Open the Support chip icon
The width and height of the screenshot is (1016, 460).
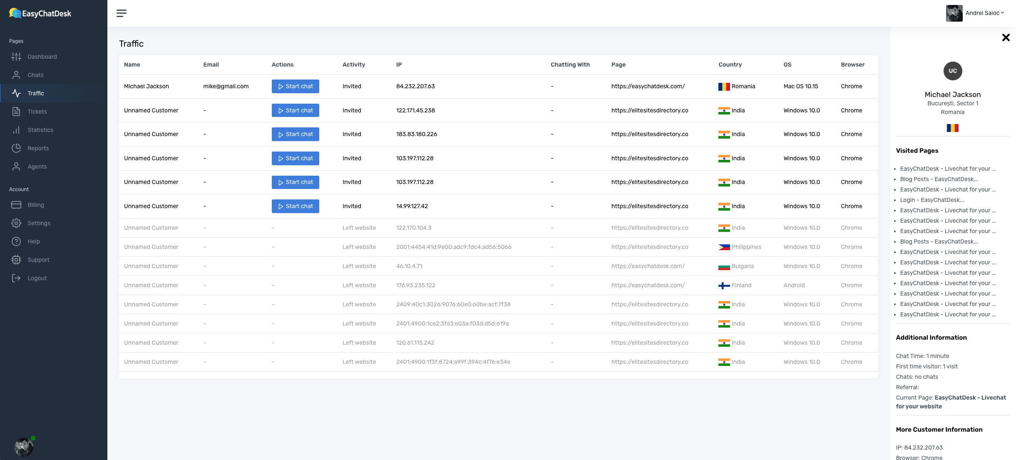(16, 260)
